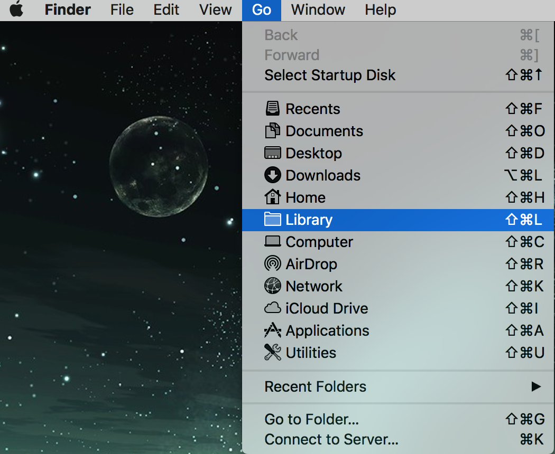This screenshot has height=454, width=555.
Task: Go to the Utilities folder
Action: coord(398,353)
